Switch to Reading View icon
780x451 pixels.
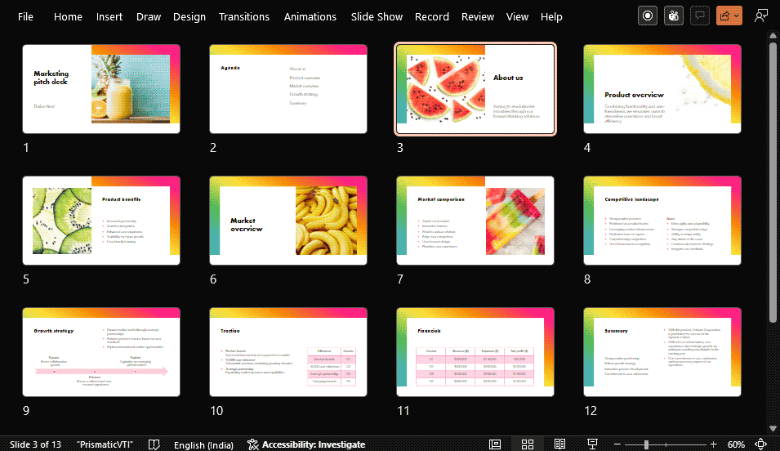pos(559,444)
